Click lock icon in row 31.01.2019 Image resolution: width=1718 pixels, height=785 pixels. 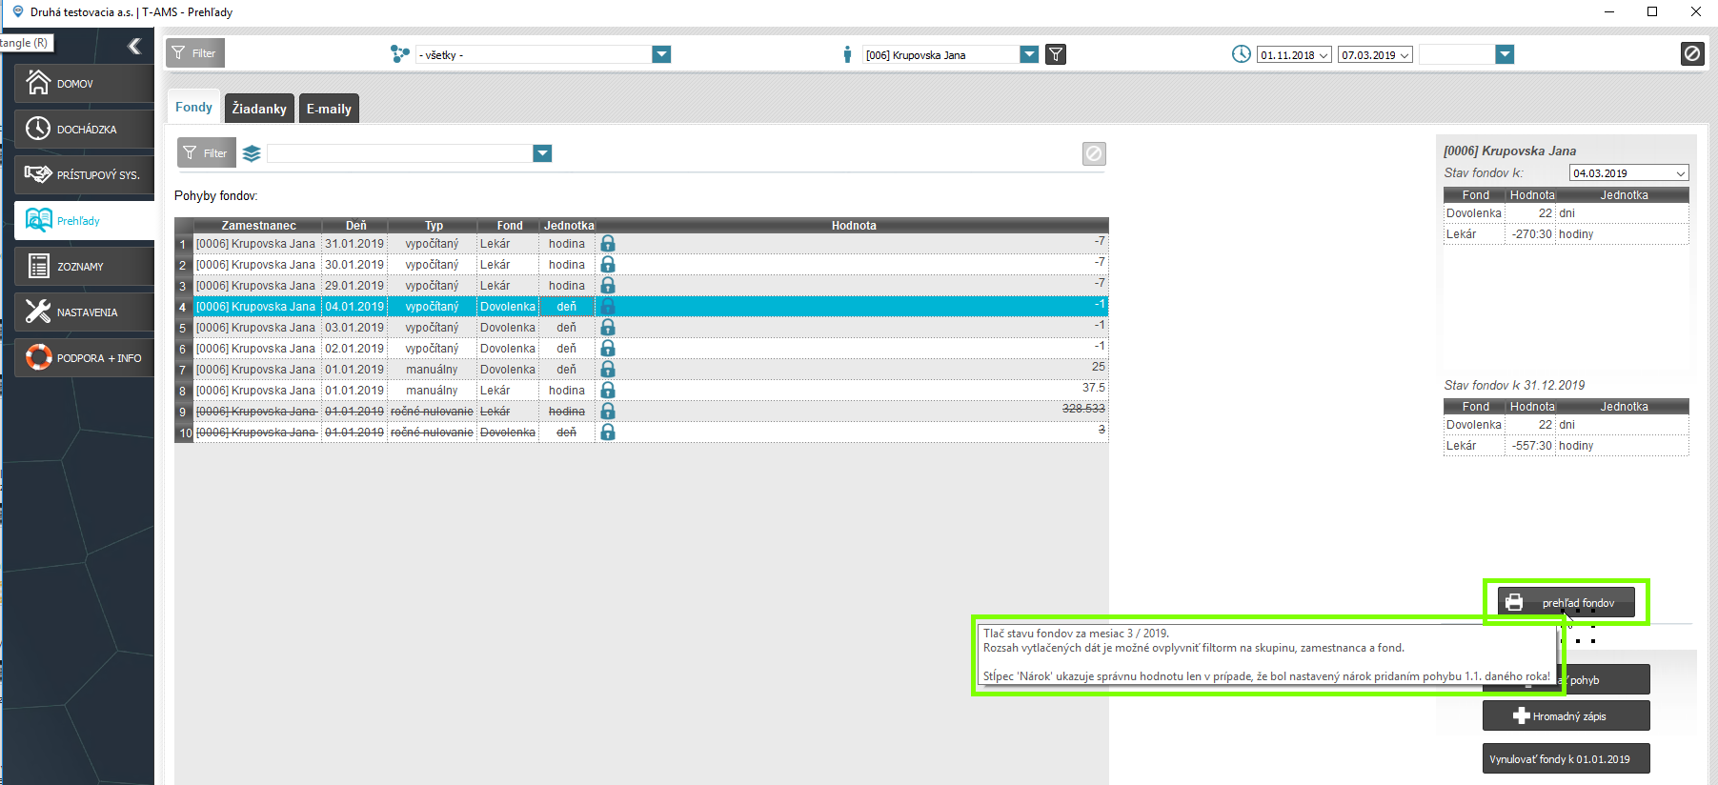pos(608,244)
